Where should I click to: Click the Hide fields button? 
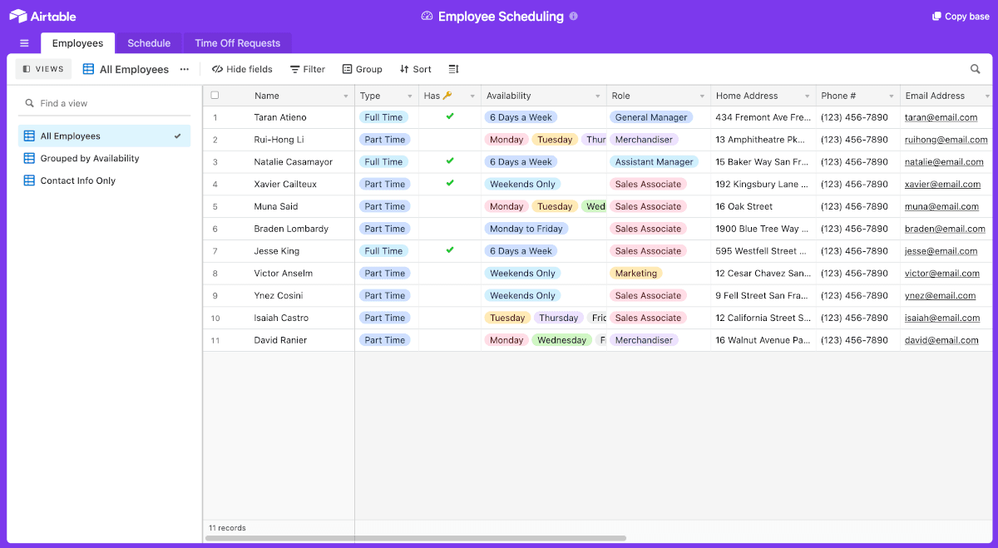[242, 70]
